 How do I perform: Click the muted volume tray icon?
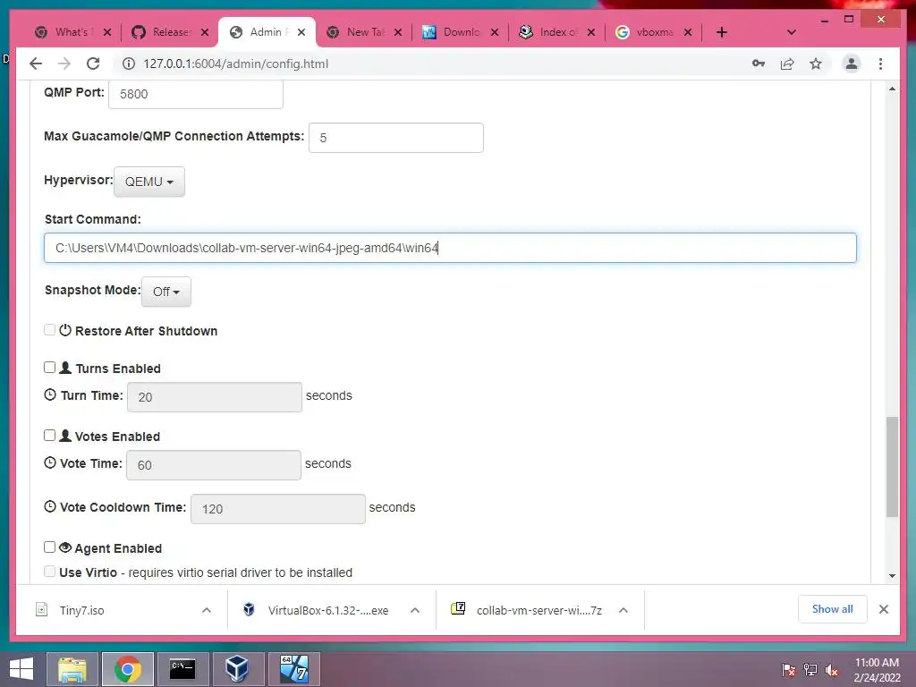click(832, 670)
